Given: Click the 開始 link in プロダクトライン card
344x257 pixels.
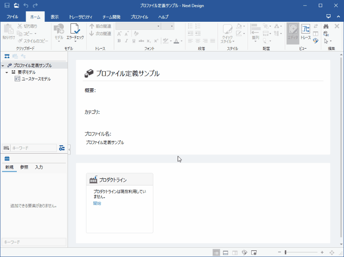Looking at the screenshot, I should (97, 203).
